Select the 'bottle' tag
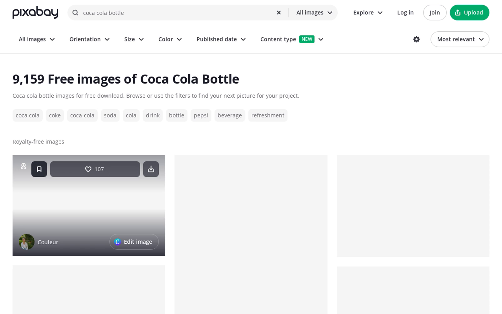Viewport: 502px width, 314px height. tap(177, 115)
